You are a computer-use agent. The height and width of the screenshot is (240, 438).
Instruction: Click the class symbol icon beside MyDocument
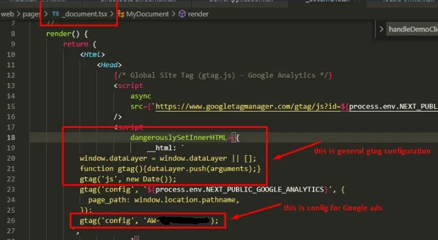point(121,14)
